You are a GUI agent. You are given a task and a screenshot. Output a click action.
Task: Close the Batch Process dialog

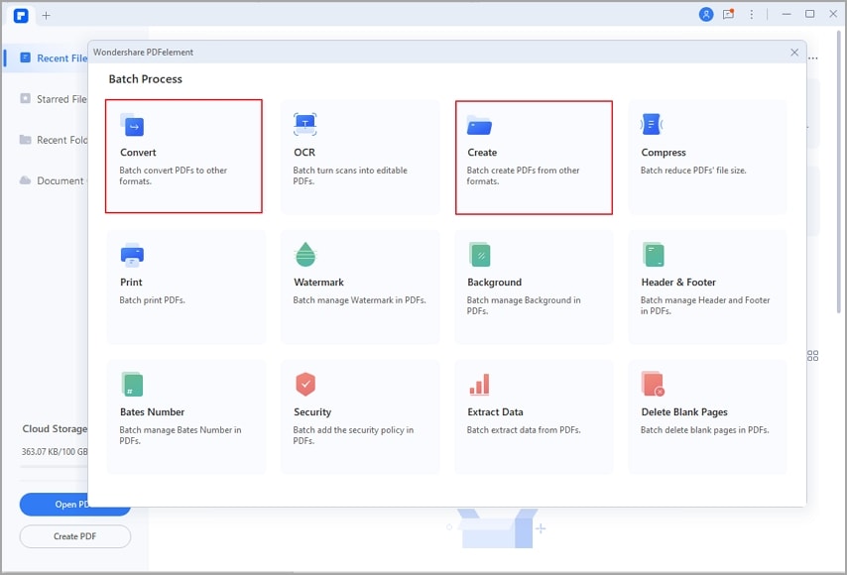pyautogui.click(x=794, y=52)
